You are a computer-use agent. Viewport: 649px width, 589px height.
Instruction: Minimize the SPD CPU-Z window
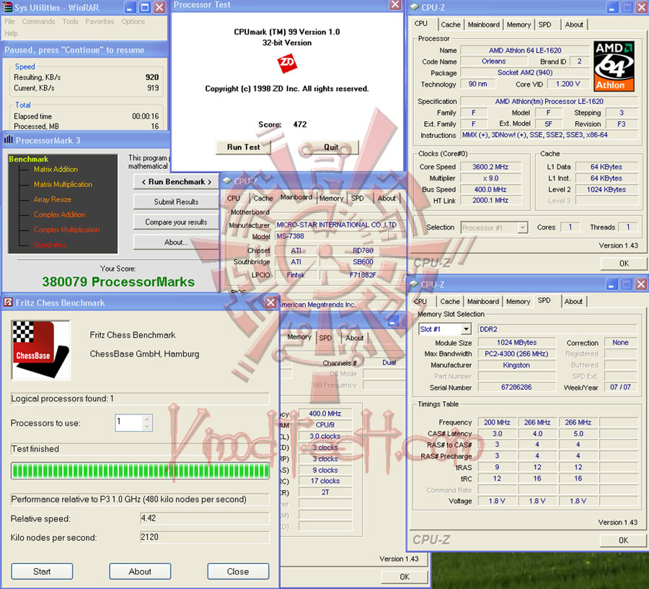(612, 284)
